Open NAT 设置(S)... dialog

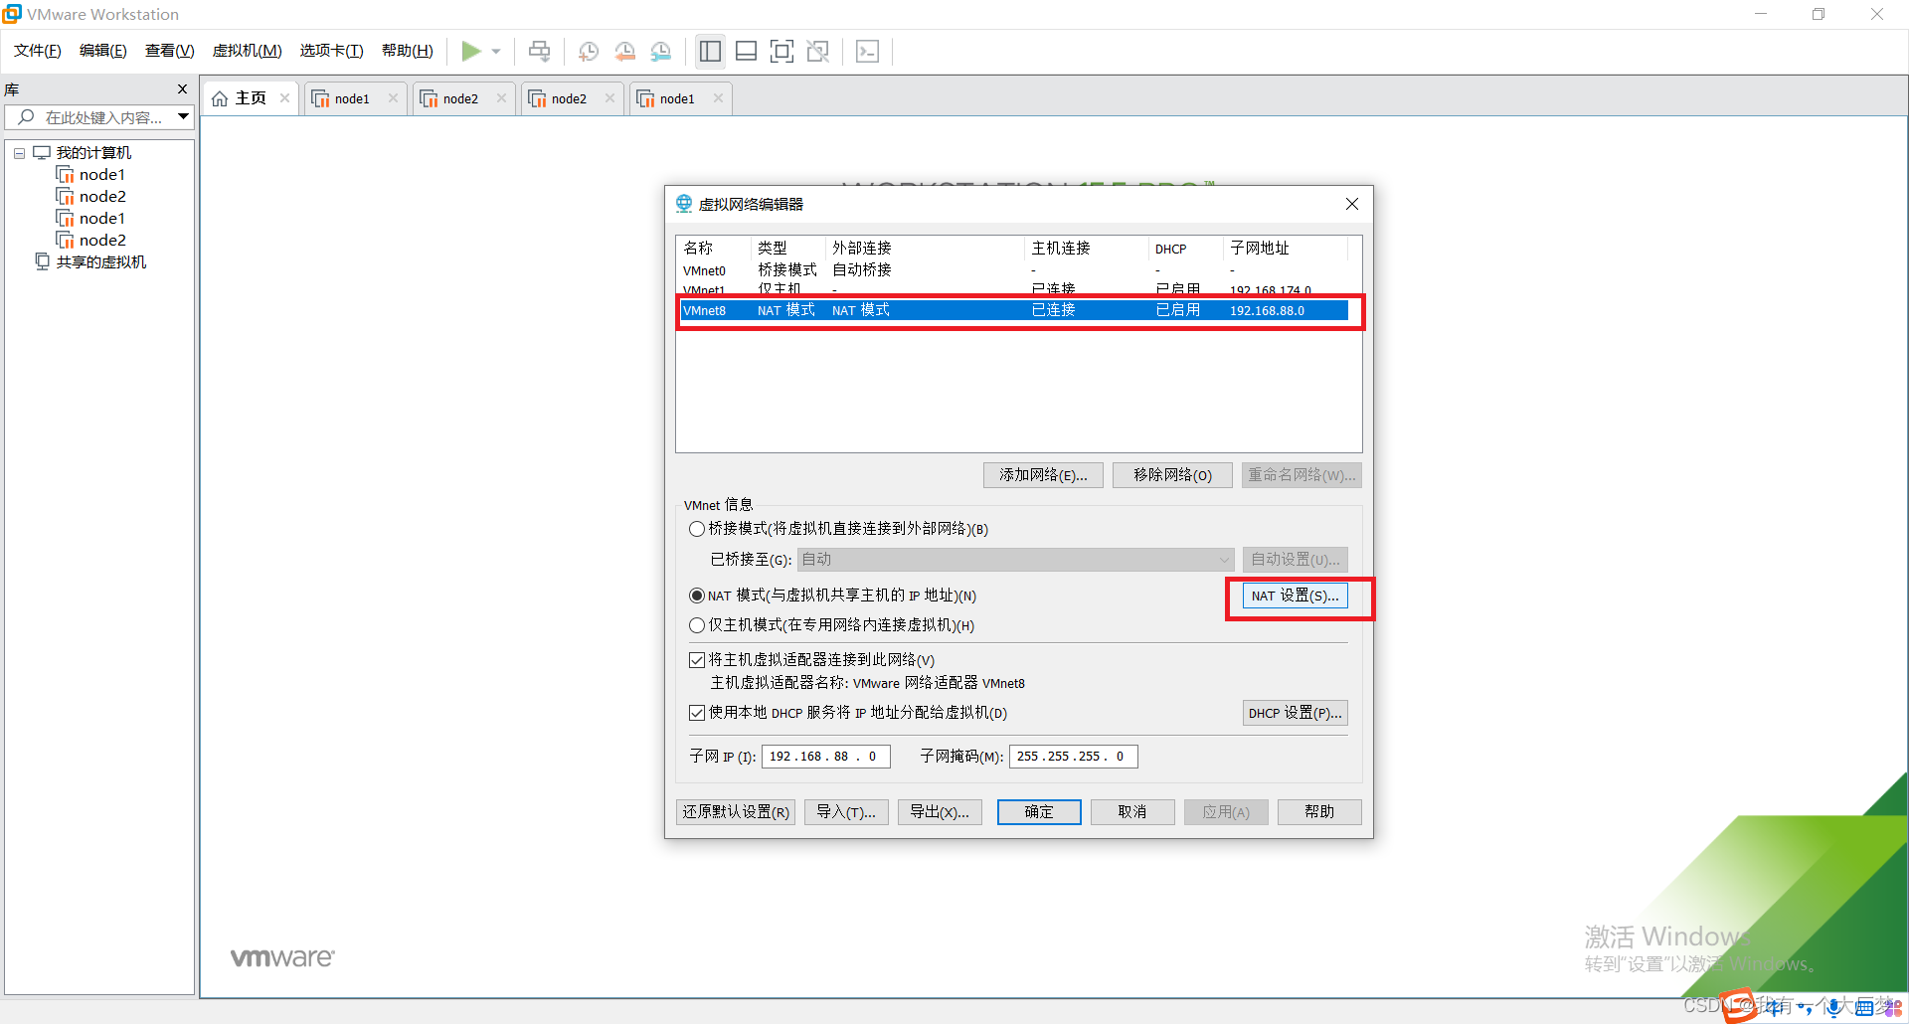tap(1295, 596)
